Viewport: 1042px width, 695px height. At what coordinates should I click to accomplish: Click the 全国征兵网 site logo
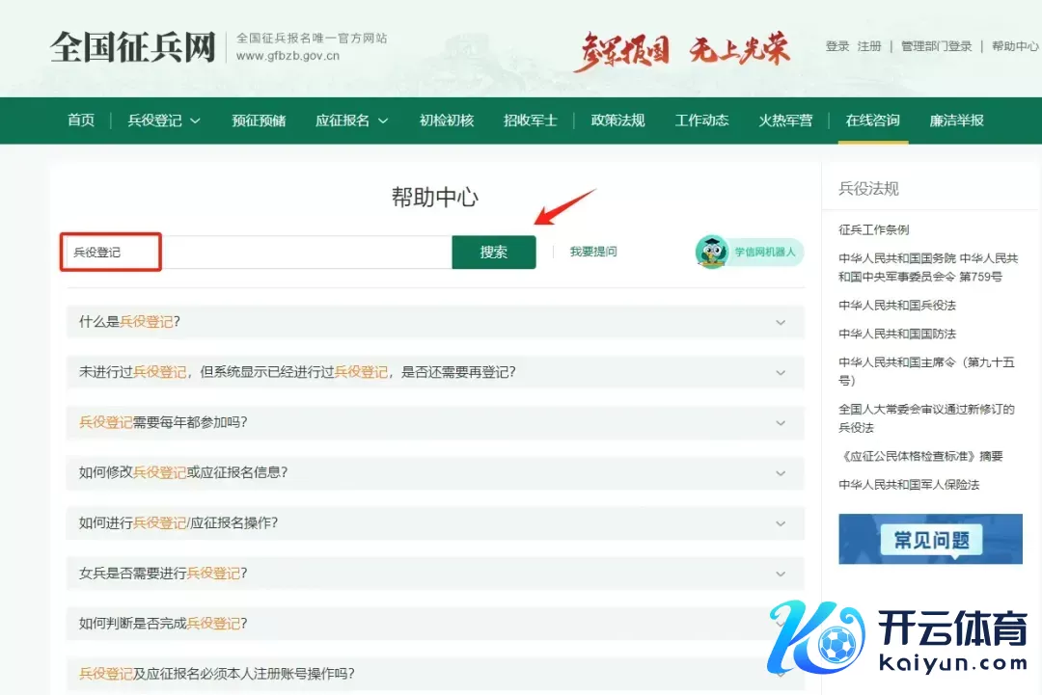[132, 45]
